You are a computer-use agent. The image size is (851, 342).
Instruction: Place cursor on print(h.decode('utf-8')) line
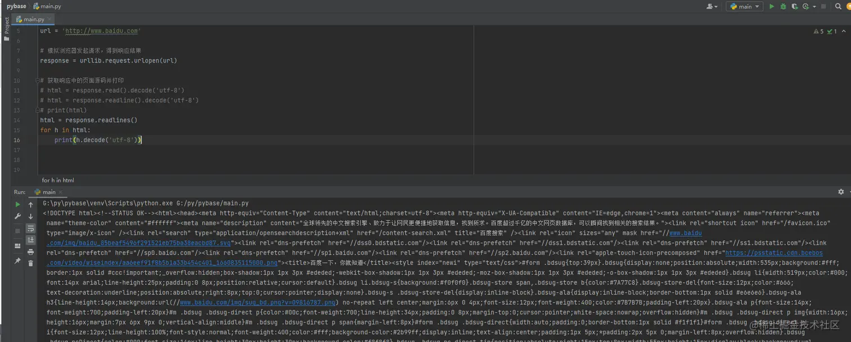click(98, 140)
